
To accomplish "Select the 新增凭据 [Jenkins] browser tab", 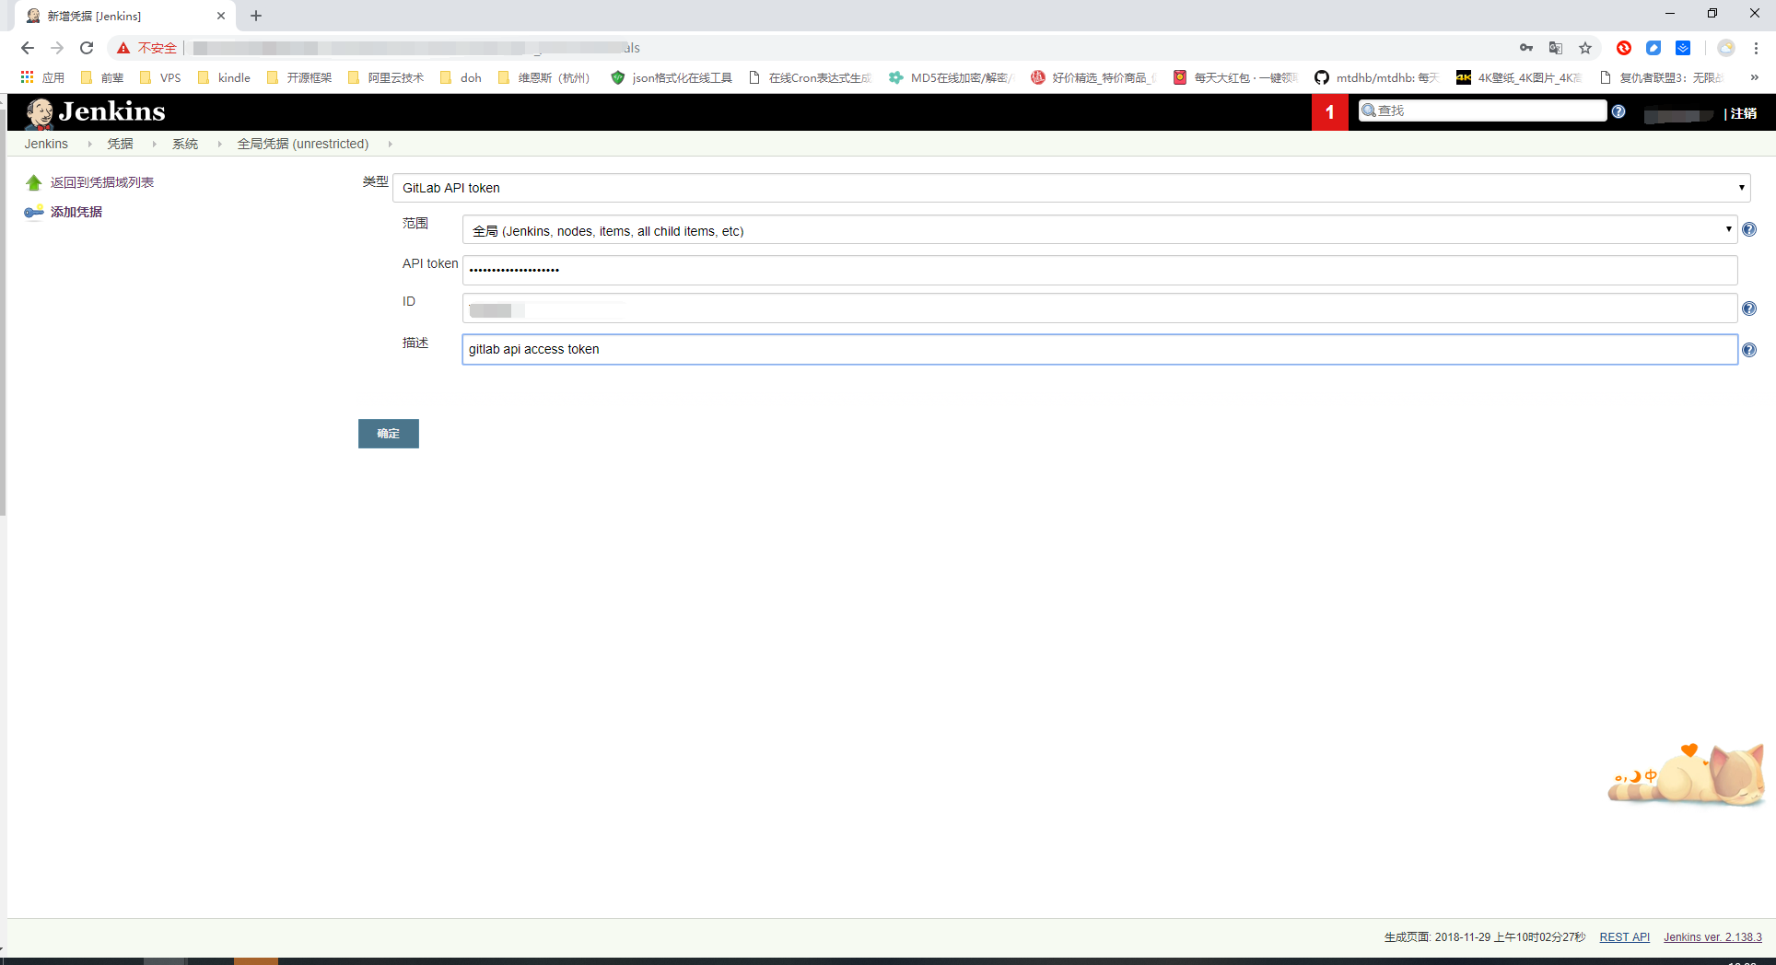I will click(x=101, y=16).
